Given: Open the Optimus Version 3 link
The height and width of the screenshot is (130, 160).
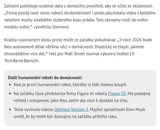Looking at the screenshot, I should (x=71, y=109).
